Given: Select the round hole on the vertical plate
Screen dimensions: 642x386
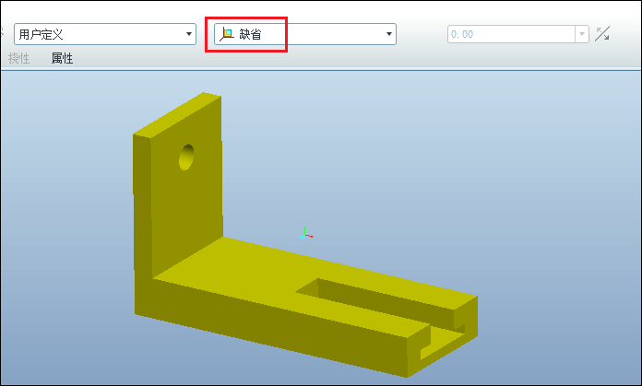Looking at the screenshot, I should coord(186,157).
